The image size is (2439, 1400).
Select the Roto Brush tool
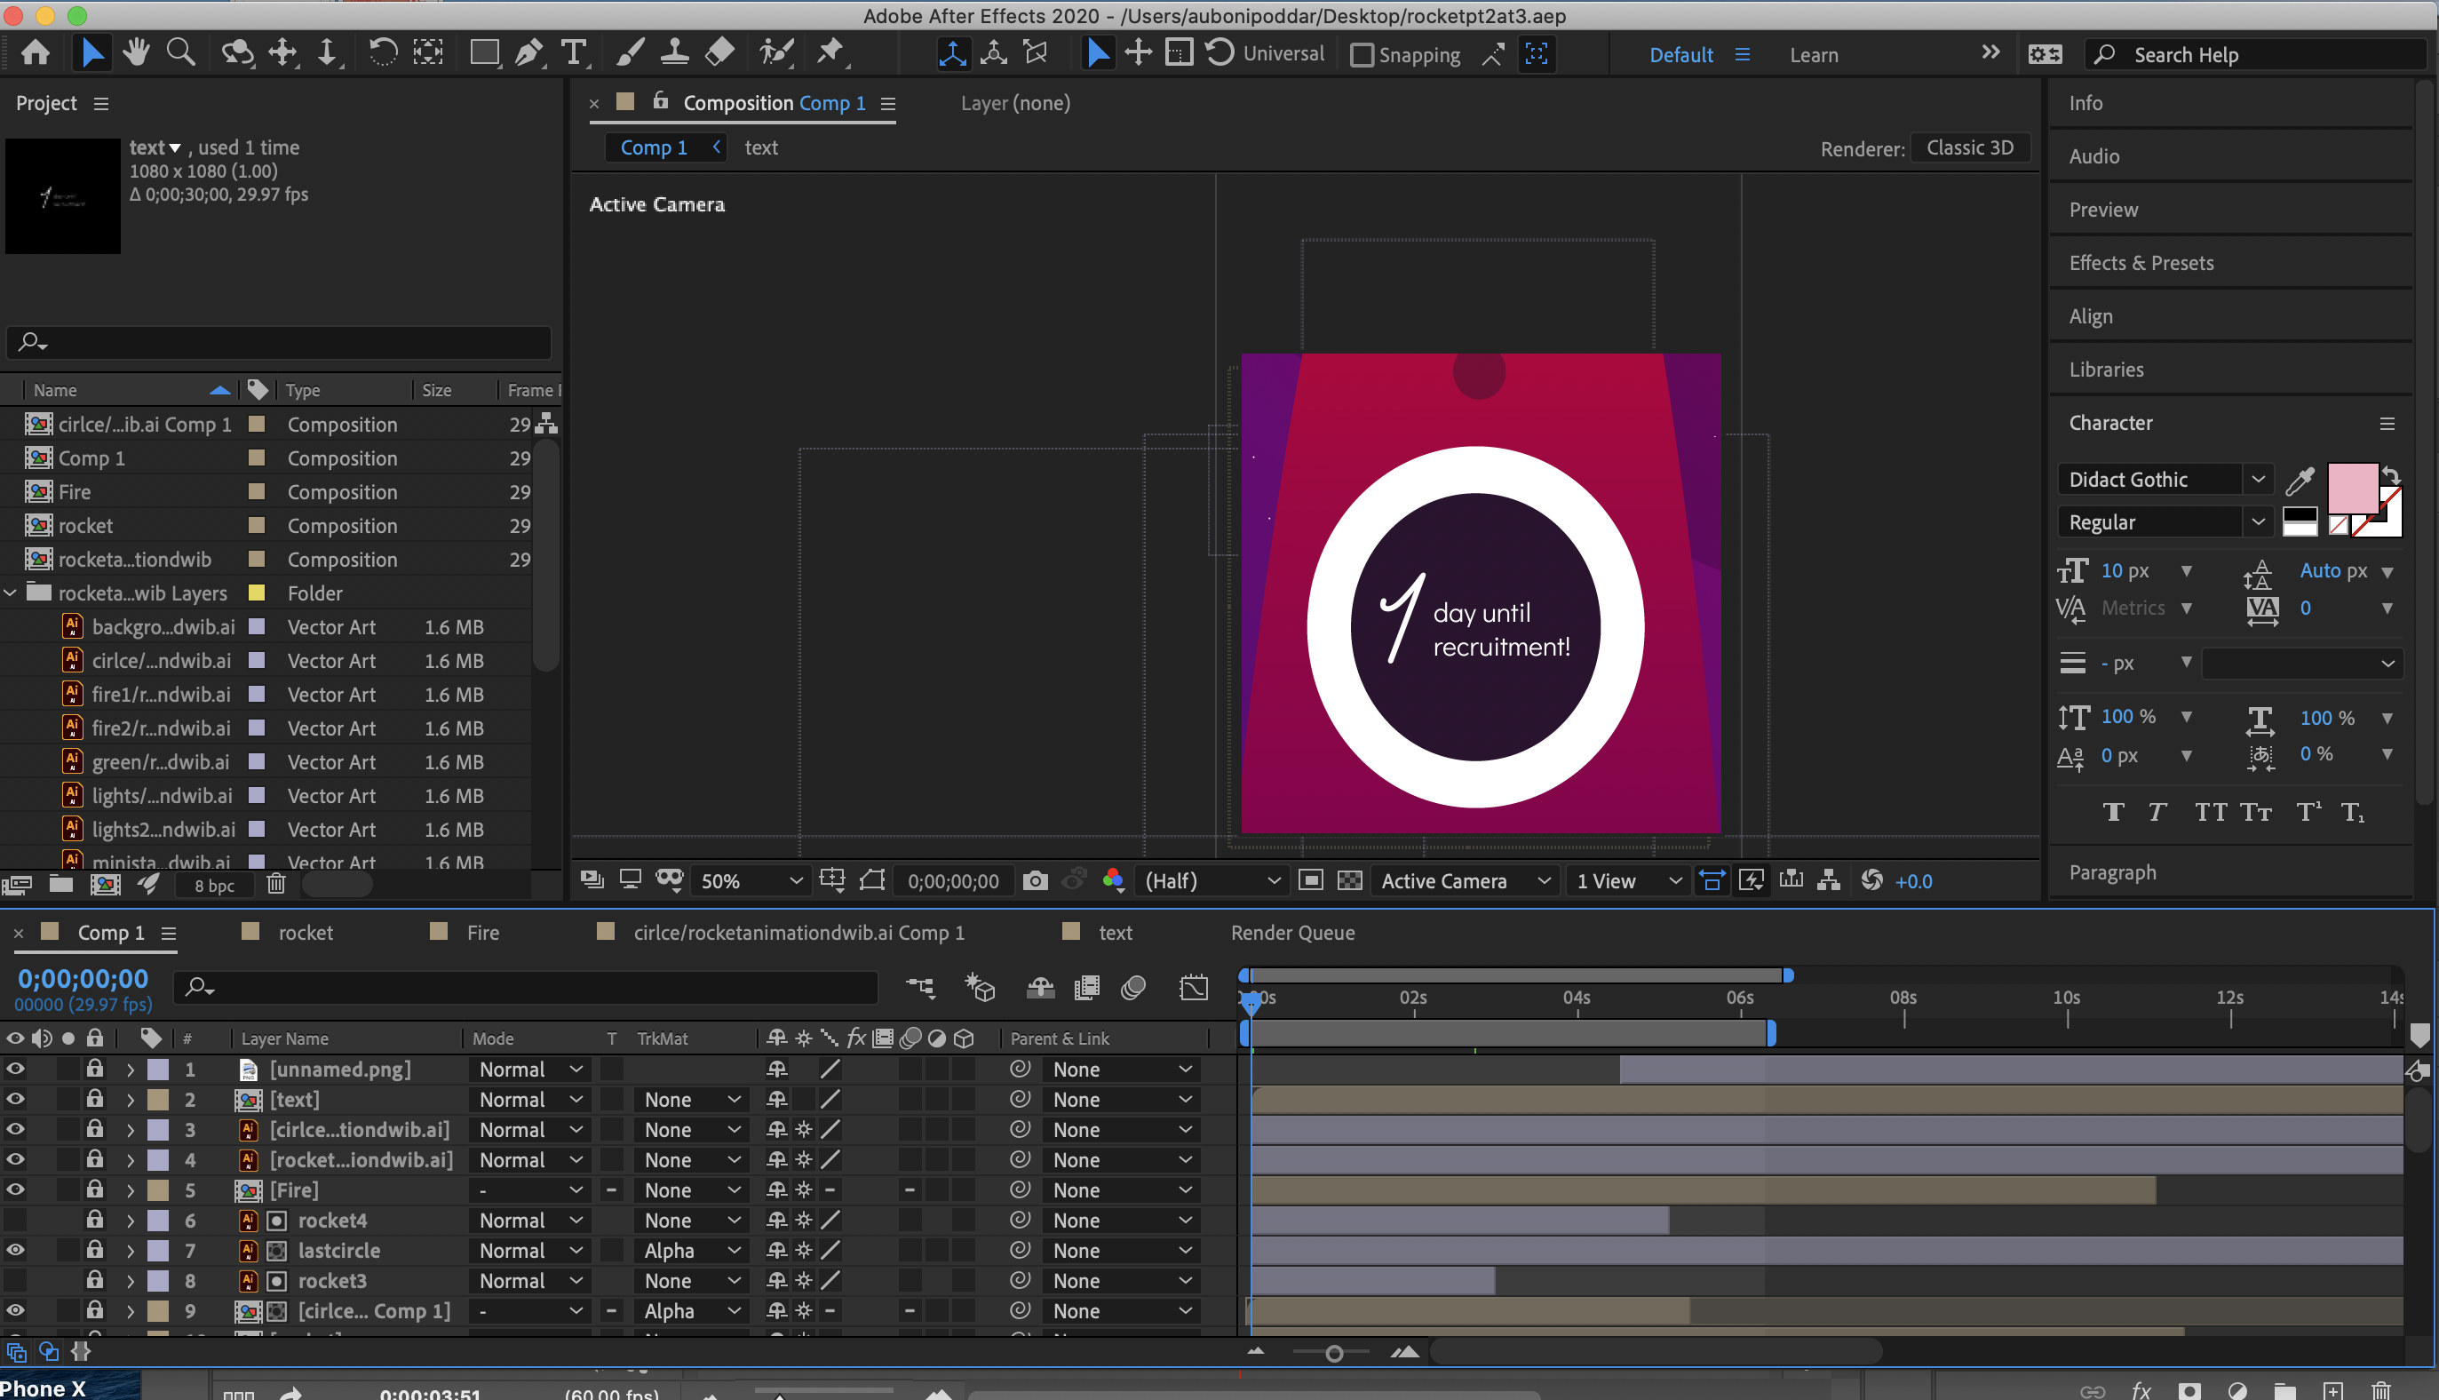click(x=775, y=53)
